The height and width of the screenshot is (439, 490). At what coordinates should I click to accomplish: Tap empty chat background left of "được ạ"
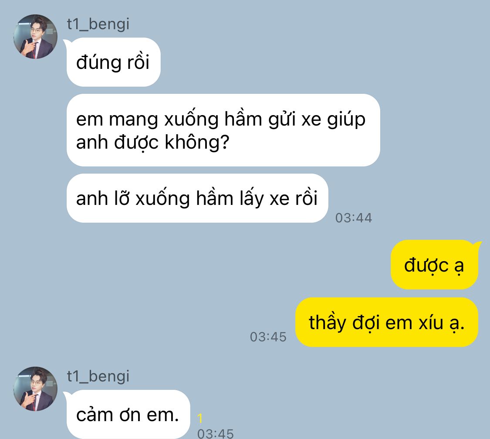[219, 265]
